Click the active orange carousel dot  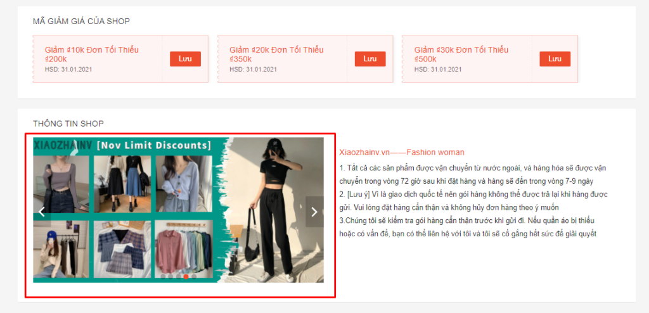pos(186,276)
